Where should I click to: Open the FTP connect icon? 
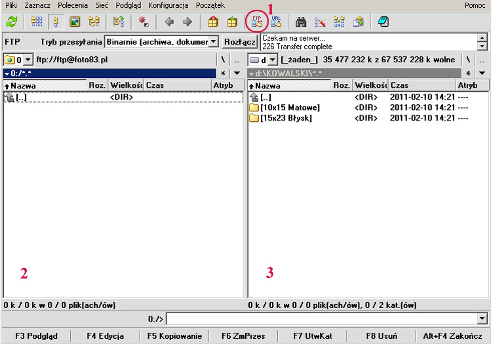coord(256,22)
